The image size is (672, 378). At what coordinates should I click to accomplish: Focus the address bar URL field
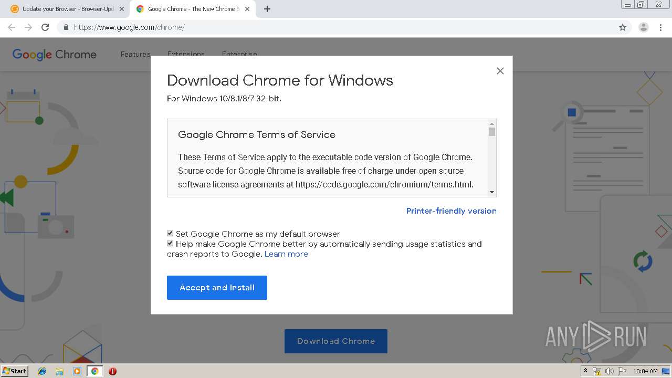coord(315,27)
